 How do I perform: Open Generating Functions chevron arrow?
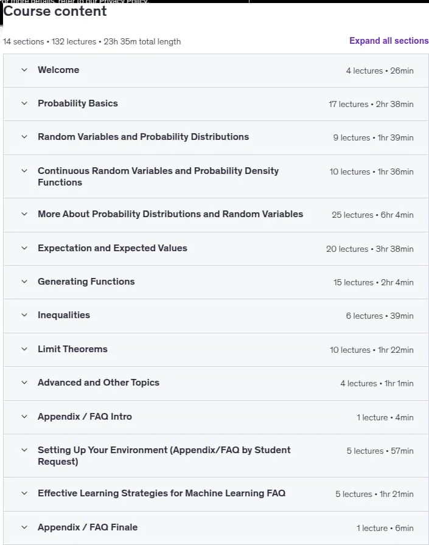pyautogui.click(x=24, y=281)
